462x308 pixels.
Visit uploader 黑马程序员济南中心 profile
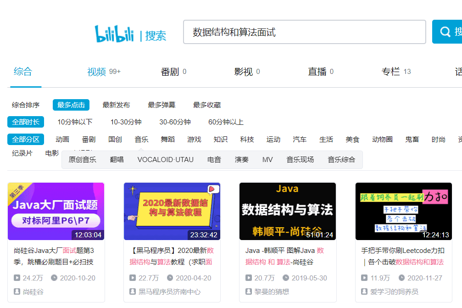[x=169, y=292]
